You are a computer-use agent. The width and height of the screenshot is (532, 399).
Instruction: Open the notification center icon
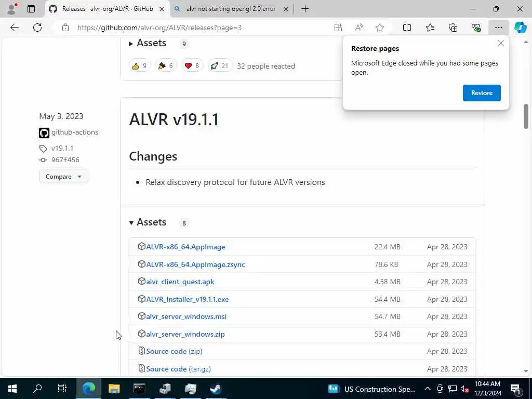(516, 389)
